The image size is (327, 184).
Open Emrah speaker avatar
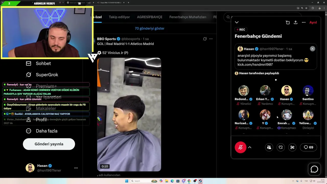(287, 115)
